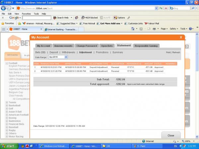Click the Windows Start button
Image resolution: width=199 pixels, height=149 pixels.
(x=8, y=146)
